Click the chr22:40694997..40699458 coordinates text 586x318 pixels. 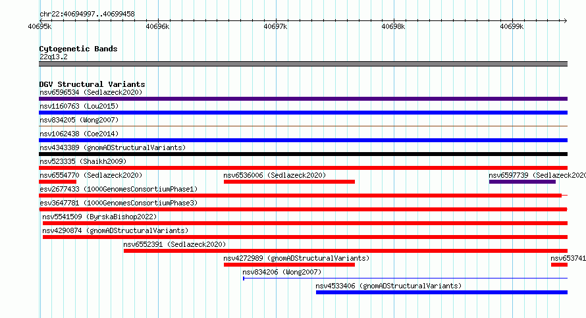tap(87, 14)
